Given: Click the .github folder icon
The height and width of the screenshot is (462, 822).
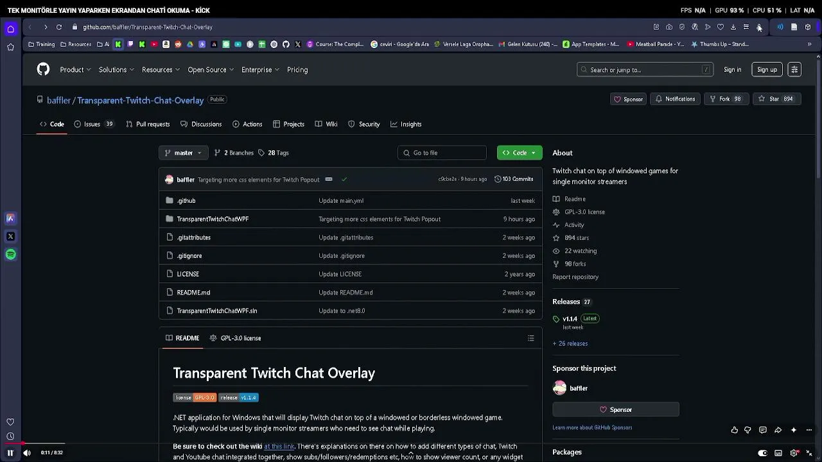Looking at the screenshot, I should click(170, 201).
